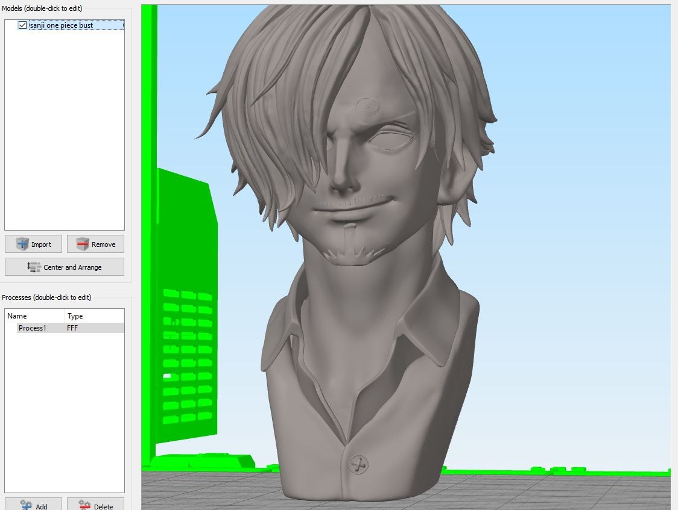Click the Add process button
678x510 pixels.
(x=33, y=505)
